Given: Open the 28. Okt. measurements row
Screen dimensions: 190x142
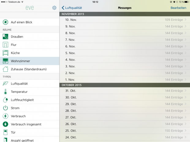Looking at the screenshot, I should click(x=125, y=111).
